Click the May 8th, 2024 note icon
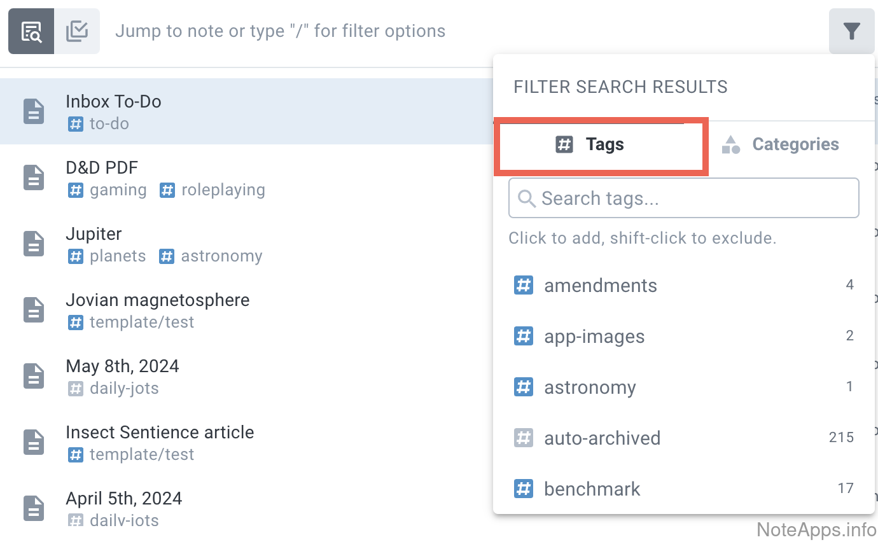The height and width of the screenshot is (542, 878). point(34,376)
